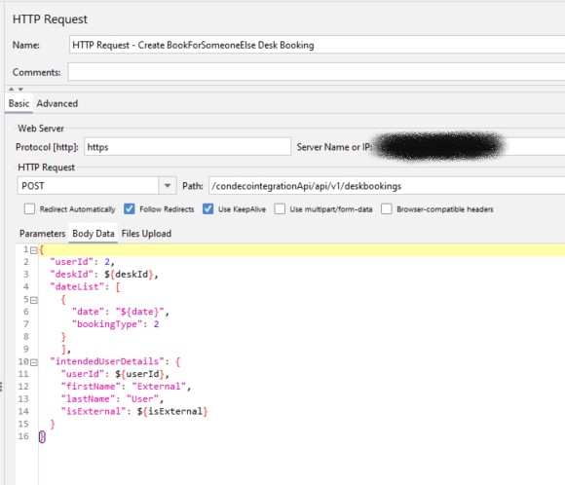This screenshot has width=565, height=485.
Task: Click the HTTP Request panel title
Action: [x=50, y=19]
